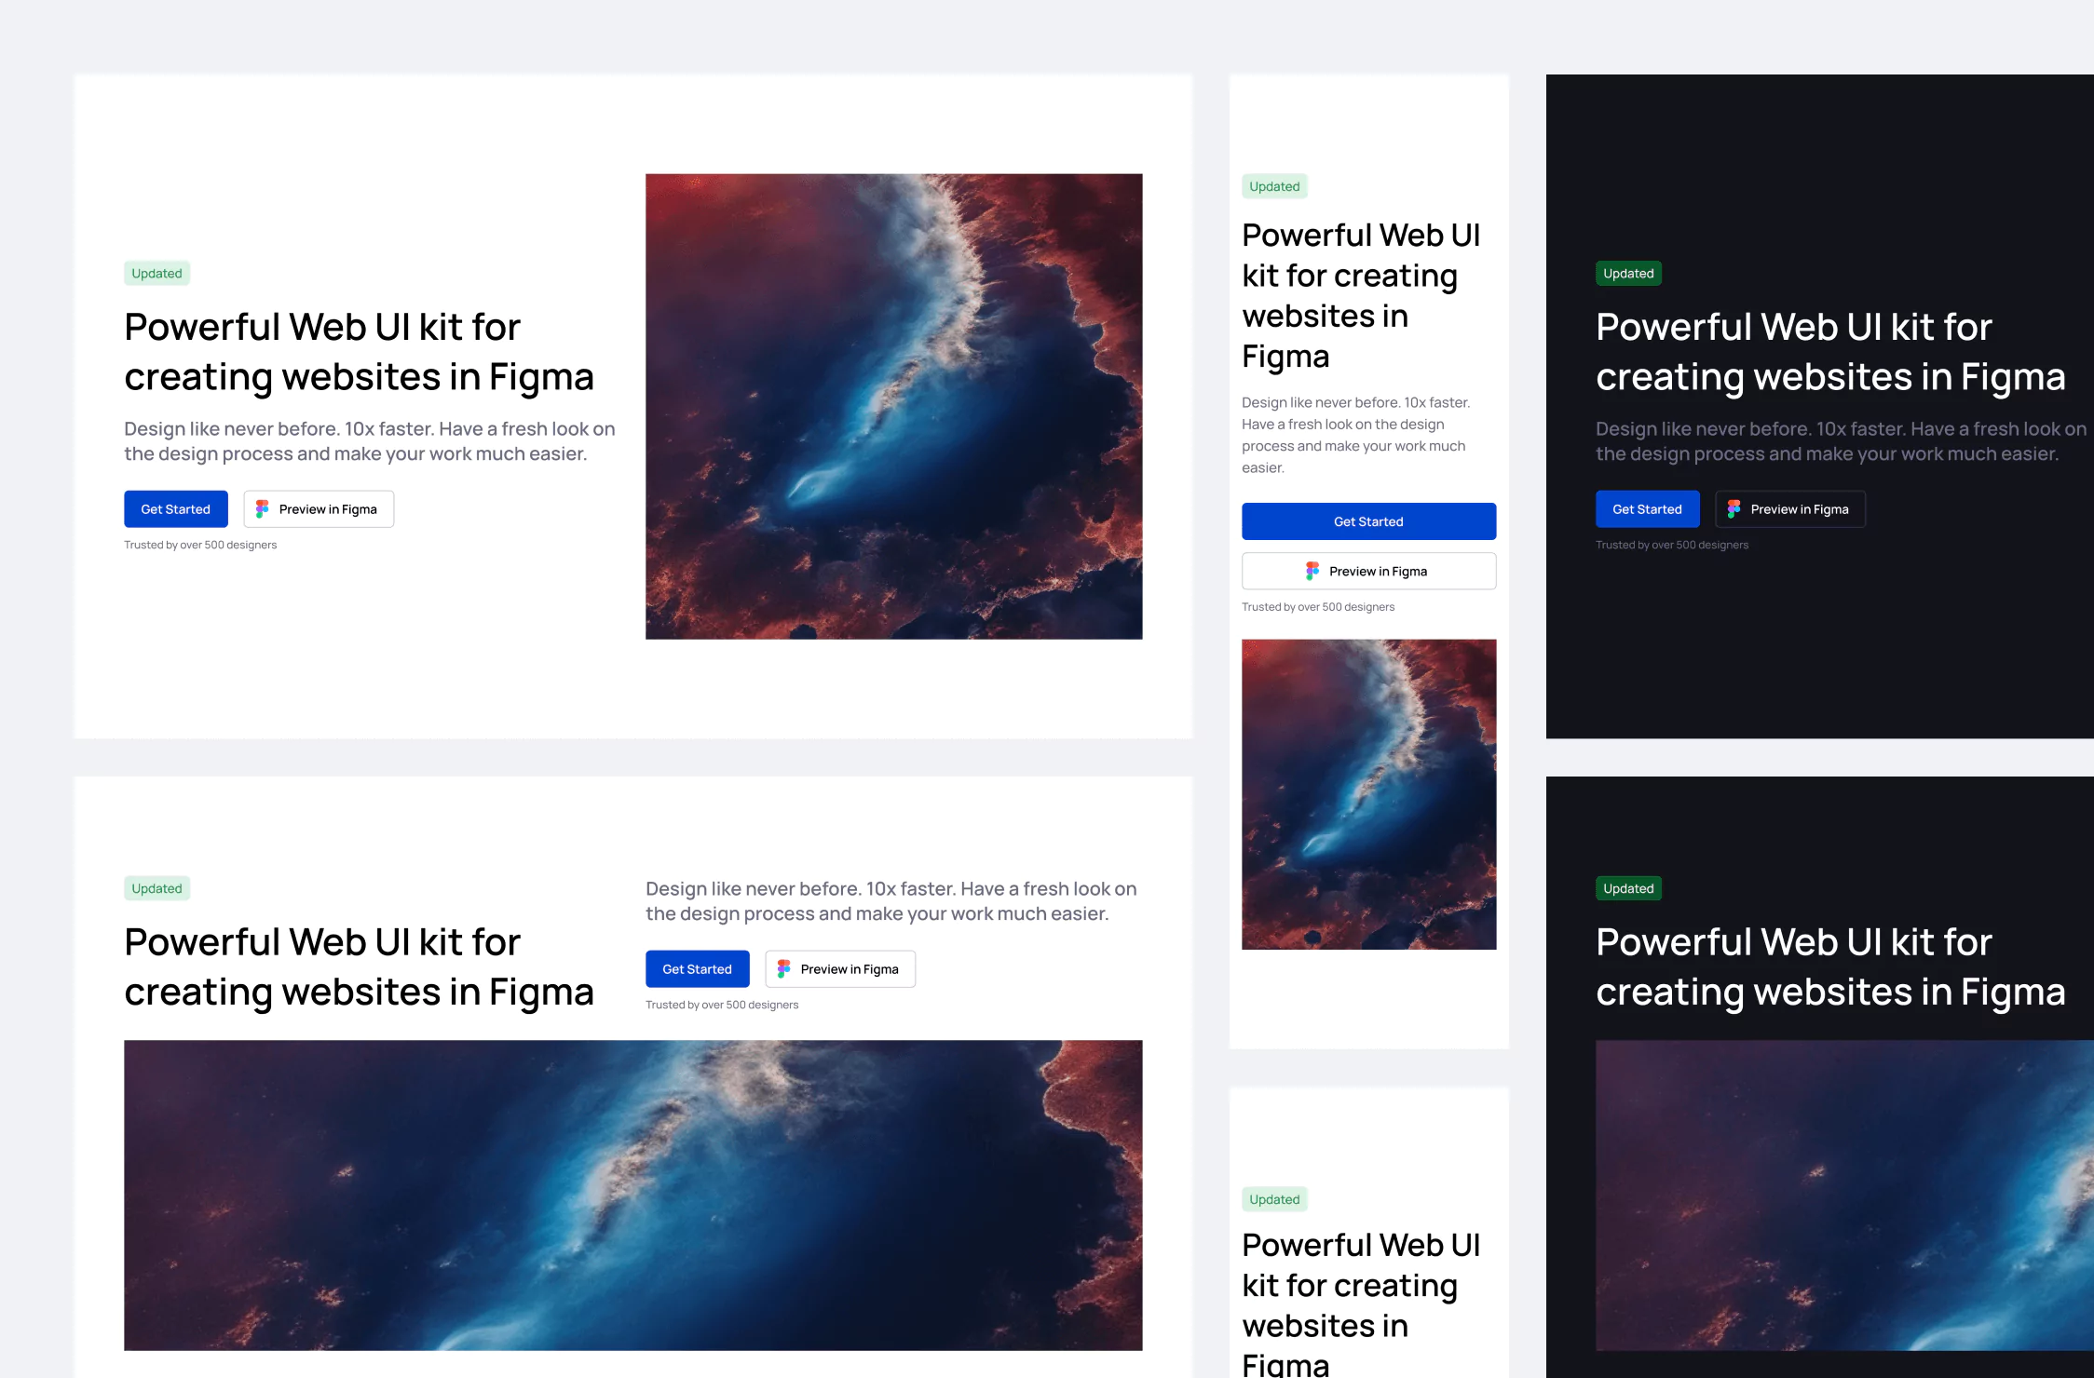Image resolution: width=2094 pixels, height=1378 pixels.
Task: Click Trusted by over 500 designers in dark card
Action: tap(1672, 545)
